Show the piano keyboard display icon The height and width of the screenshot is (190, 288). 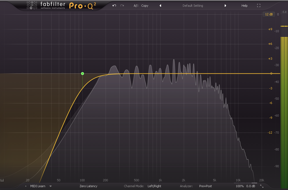coord(2,180)
